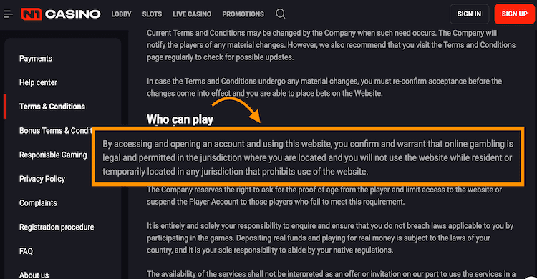Viewport: 537px width, 279px height.
Task: Open Bonus Terms & Conditions link
Action: point(55,131)
